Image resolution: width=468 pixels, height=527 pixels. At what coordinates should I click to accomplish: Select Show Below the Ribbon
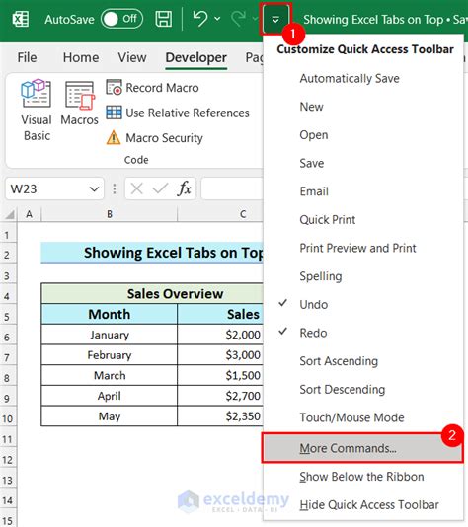coord(362,477)
